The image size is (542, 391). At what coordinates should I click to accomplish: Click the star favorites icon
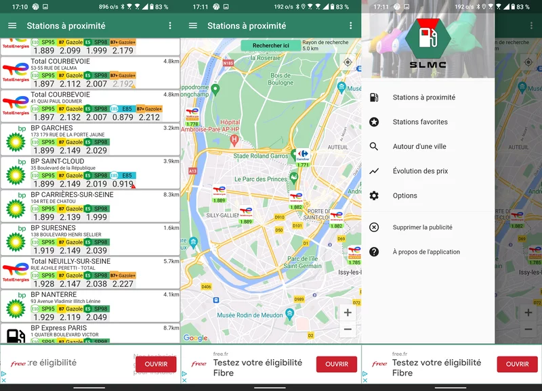[x=374, y=122]
